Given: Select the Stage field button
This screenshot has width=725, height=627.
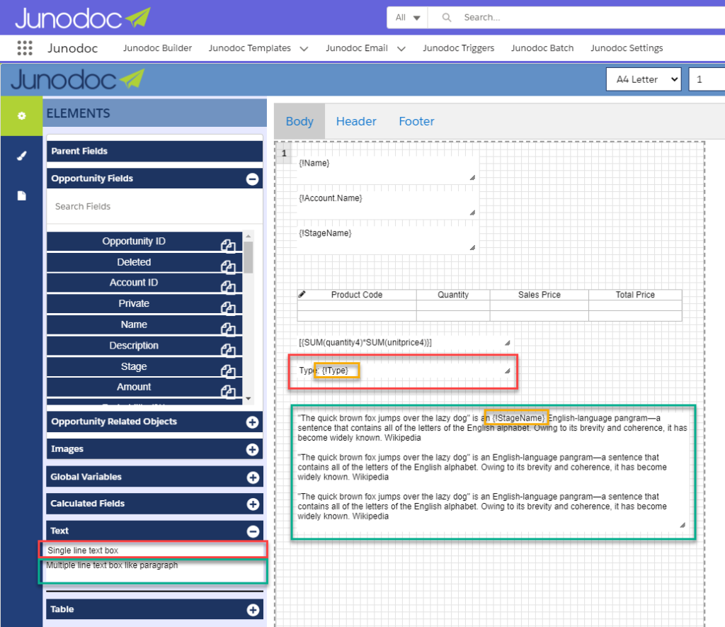Looking at the screenshot, I should 144,366.
